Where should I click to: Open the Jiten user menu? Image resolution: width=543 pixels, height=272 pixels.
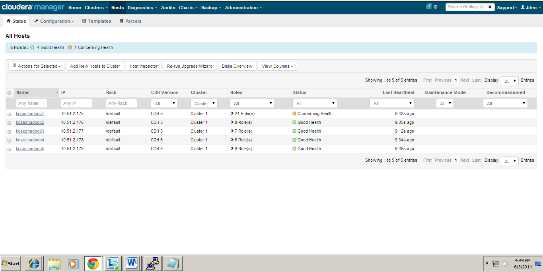click(x=531, y=8)
